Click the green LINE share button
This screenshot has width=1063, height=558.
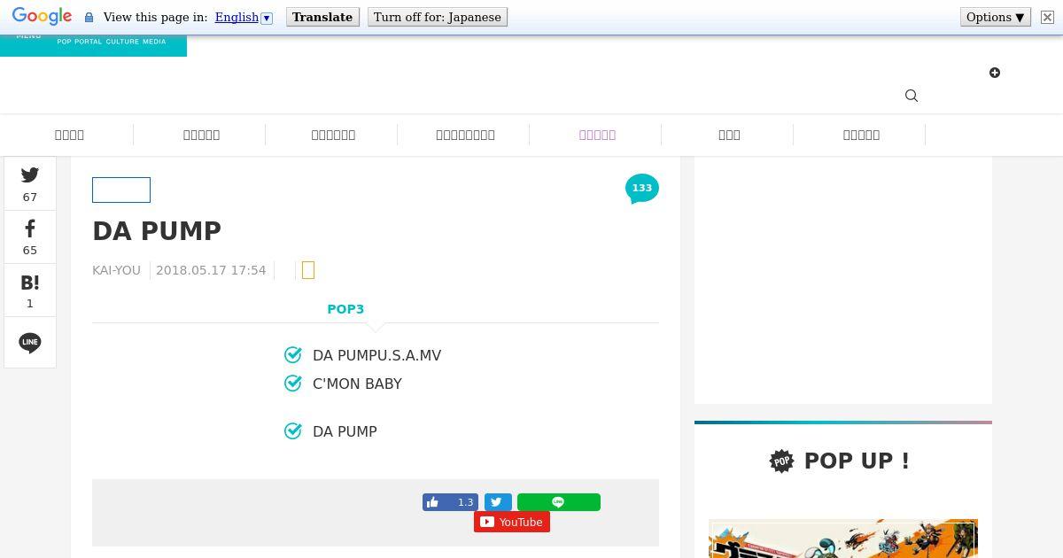coord(559,502)
